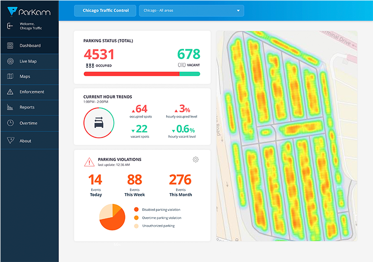Click the car traffic icon in trend circle
Image resolution: width=373 pixels, height=262 pixels.
[x=99, y=122]
